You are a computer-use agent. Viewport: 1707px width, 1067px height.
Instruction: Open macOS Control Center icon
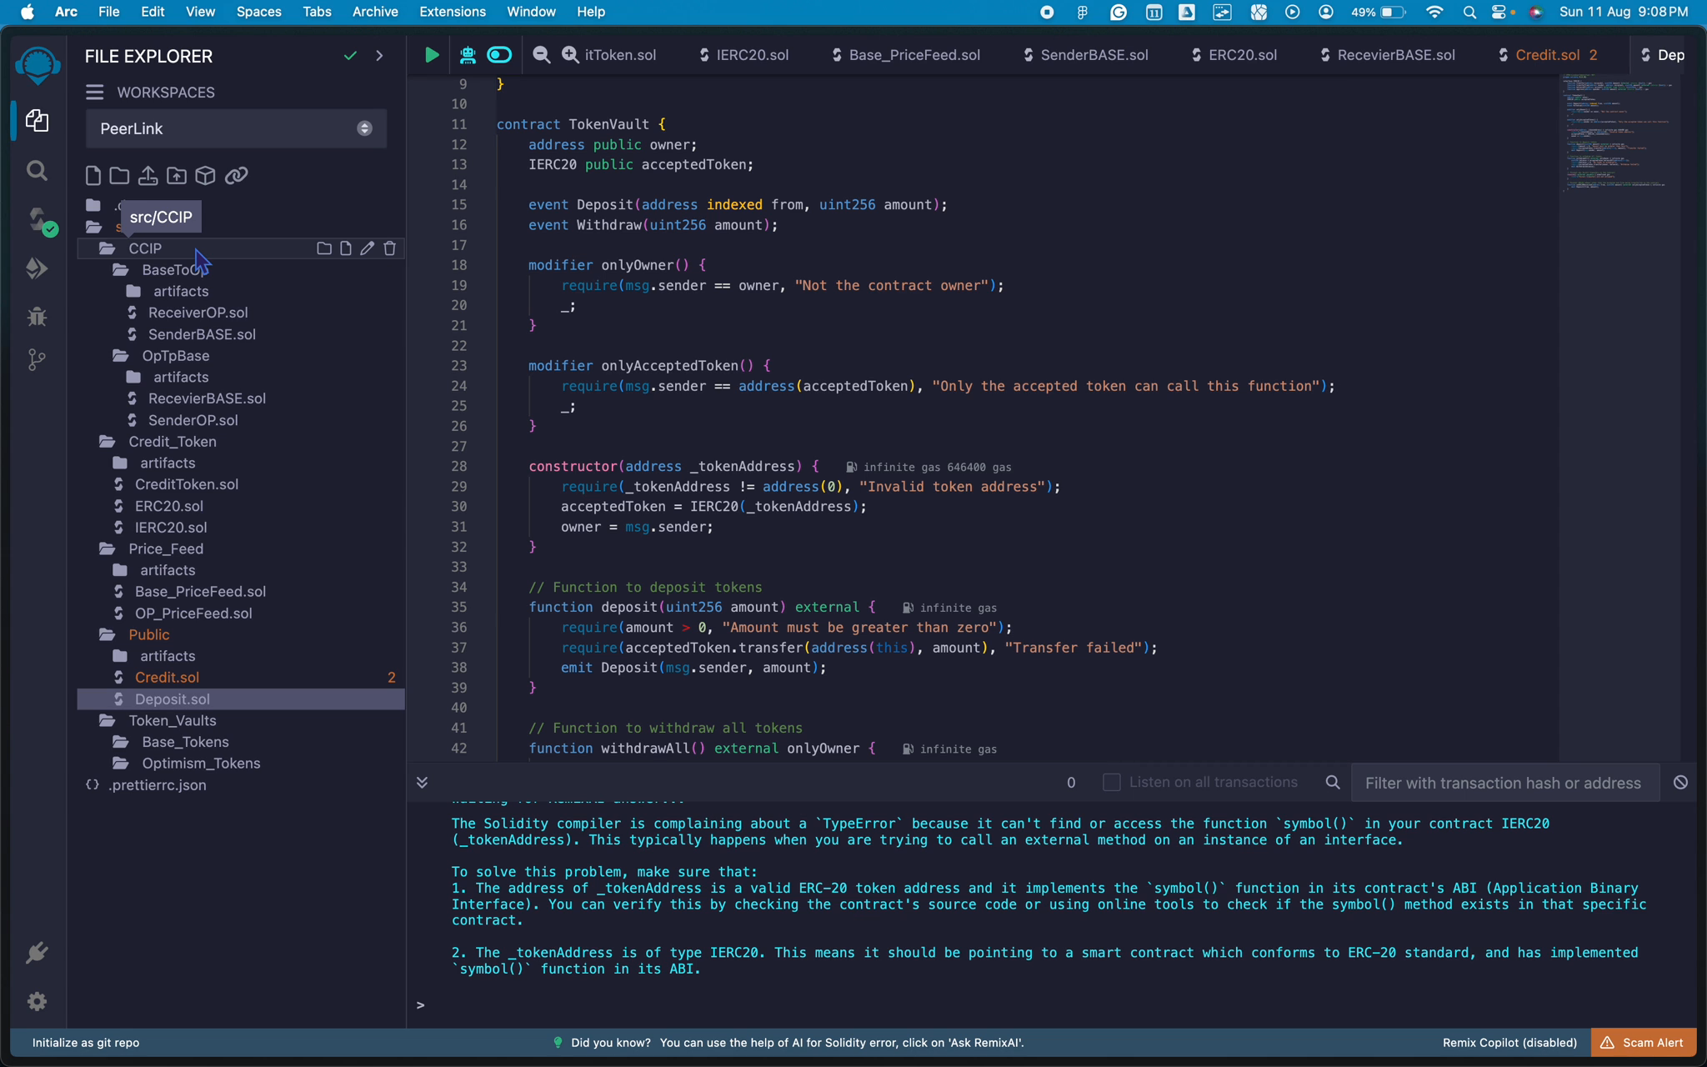click(1499, 12)
